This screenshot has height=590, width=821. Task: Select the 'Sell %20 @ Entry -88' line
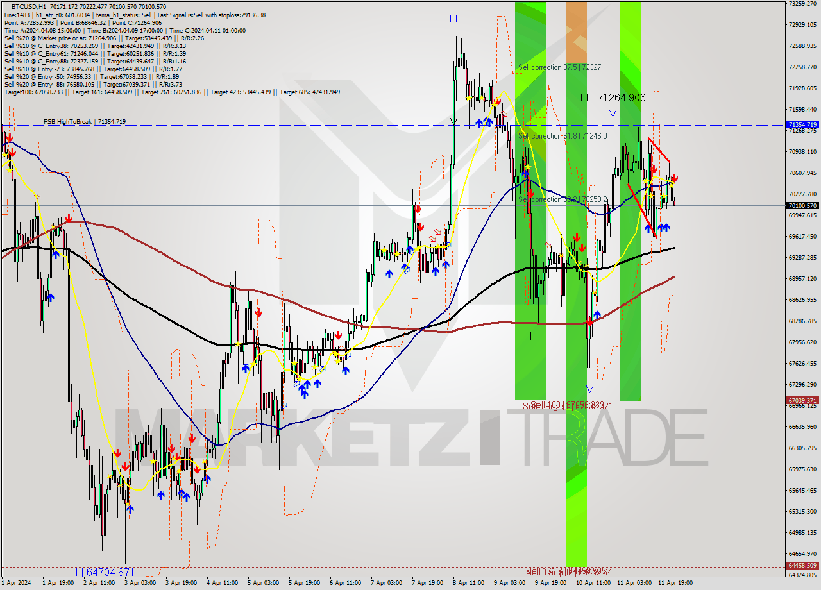point(93,84)
